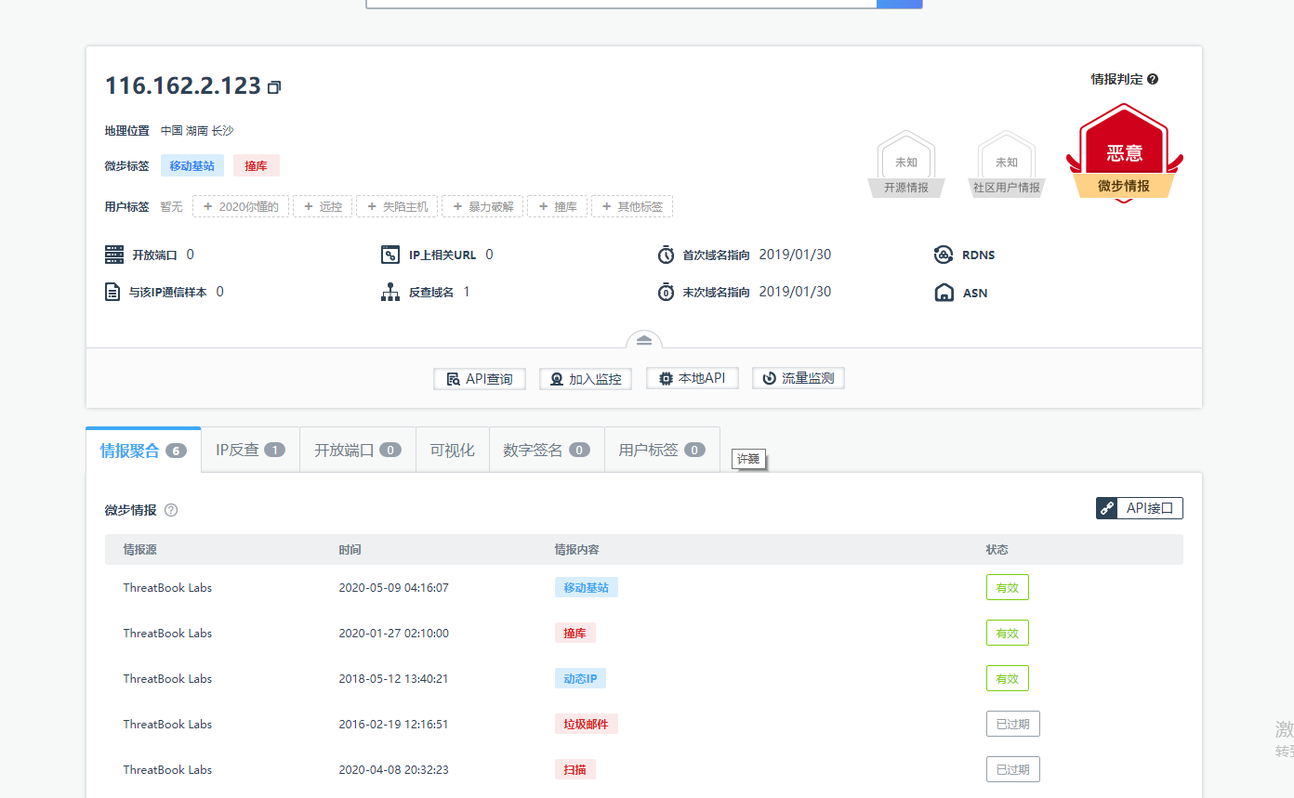Click 有效 status in 2018-05-12 row
This screenshot has width=1294, height=798.
[x=1008, y=678]
